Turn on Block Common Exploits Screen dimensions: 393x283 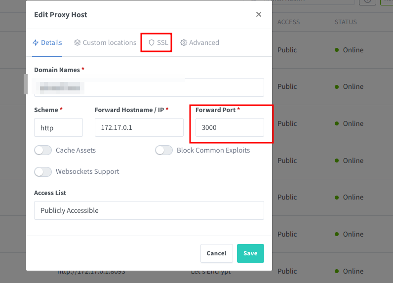tap(164, 150)
